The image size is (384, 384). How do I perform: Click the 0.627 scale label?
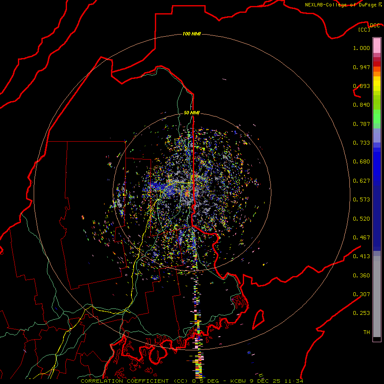point(361,181)
